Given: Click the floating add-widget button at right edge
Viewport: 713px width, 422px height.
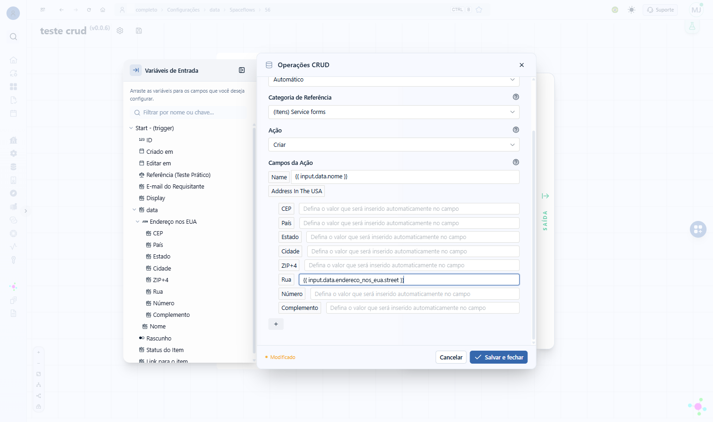Looking at the screenshot, I should 698,229.
